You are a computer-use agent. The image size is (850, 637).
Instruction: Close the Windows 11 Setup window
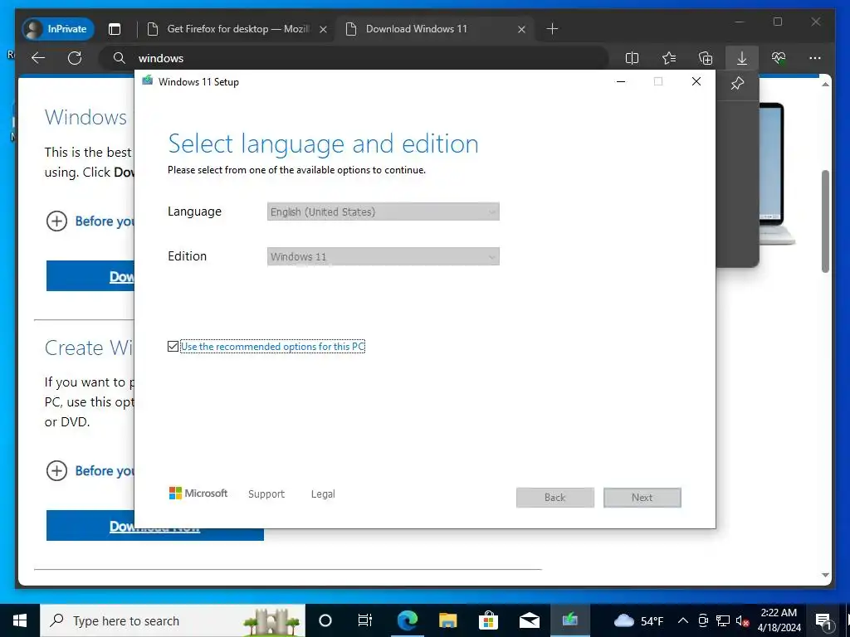click(x=696, y=81)
